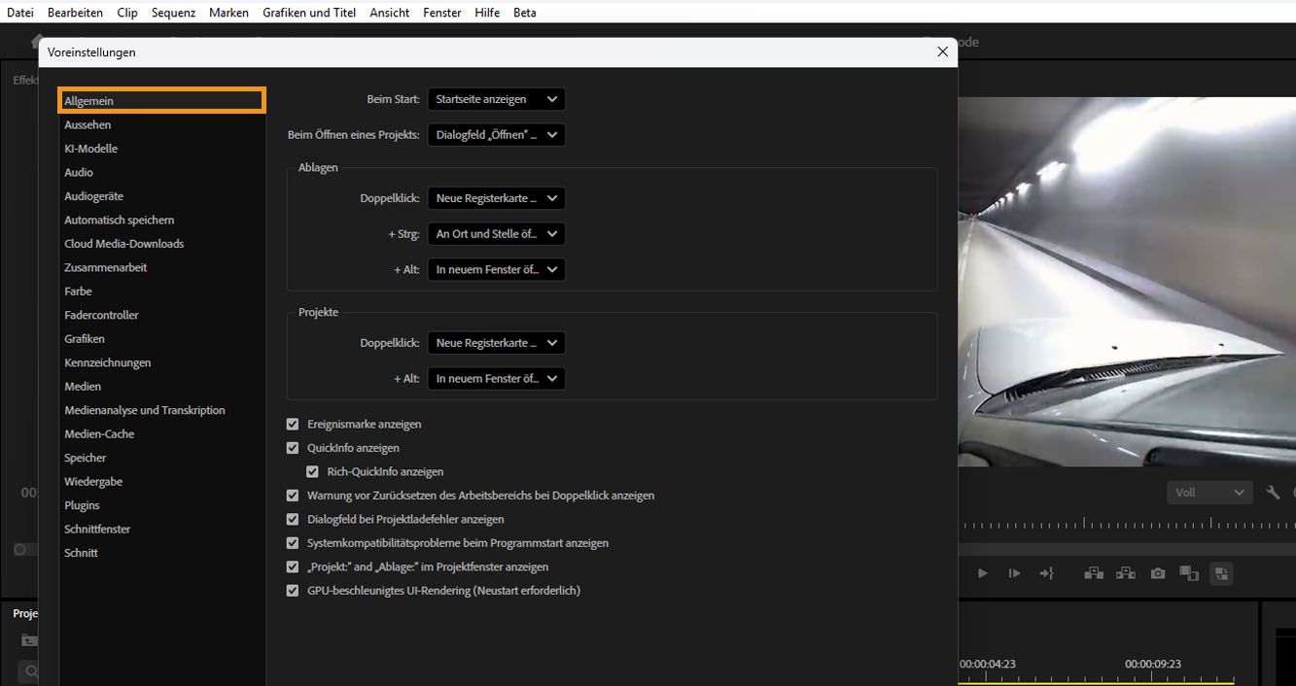Click the go to out point icon
This screenshot has width=1296, height=686.
tap(1046, 573)
